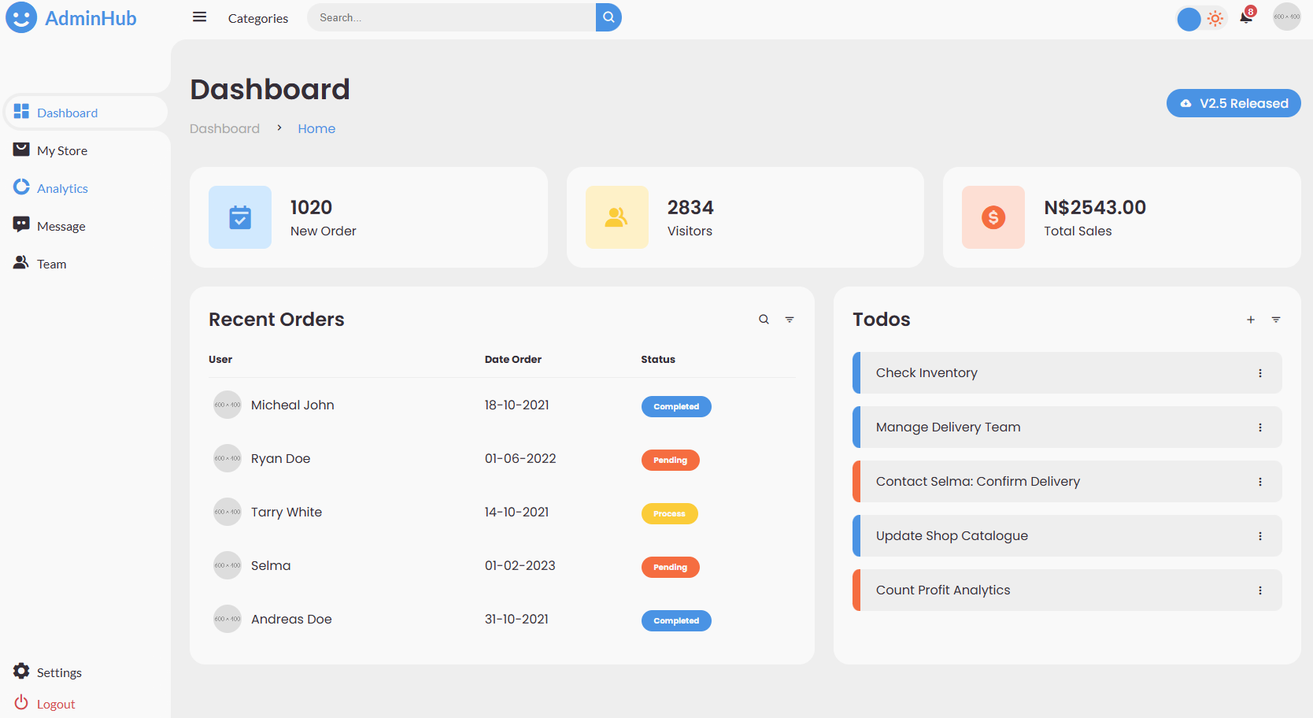Open the profile avatar in header
This screenshot has width=1313, height=718.
coord(1286,17)
